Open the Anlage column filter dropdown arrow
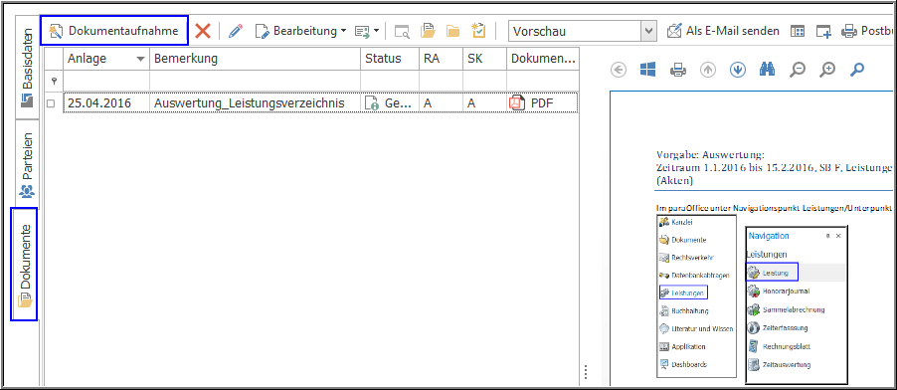This screenshot has width=897, height=390. pos(140,59)
